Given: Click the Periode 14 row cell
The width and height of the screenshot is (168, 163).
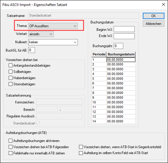Looking at the screenshot, I should [99, 121].
